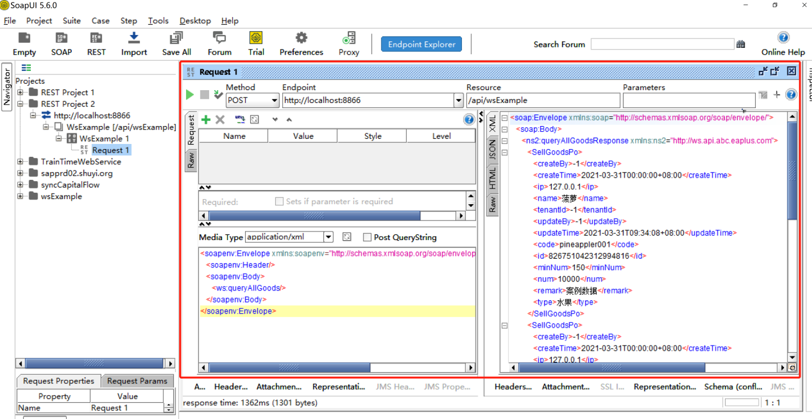Toggle Sets if parameter is required checkbox
The width and height of the screenshot is (812, 419).
(279, 201)
